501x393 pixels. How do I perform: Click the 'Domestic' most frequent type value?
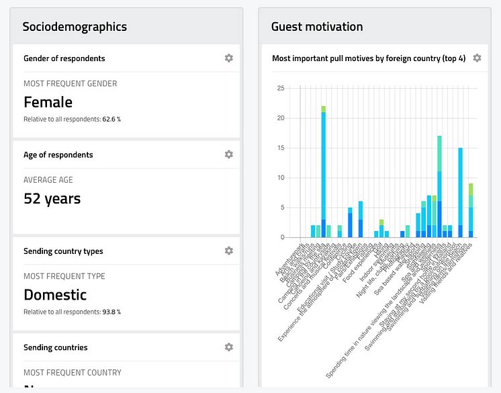(x=55, y=295)
